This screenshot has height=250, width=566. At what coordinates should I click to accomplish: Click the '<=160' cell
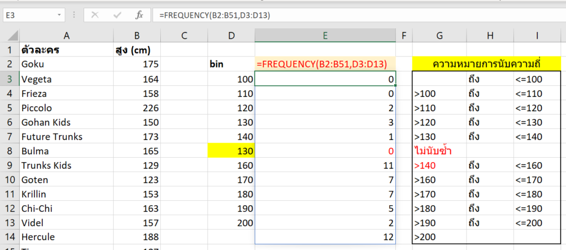click(x=537, y=165)
